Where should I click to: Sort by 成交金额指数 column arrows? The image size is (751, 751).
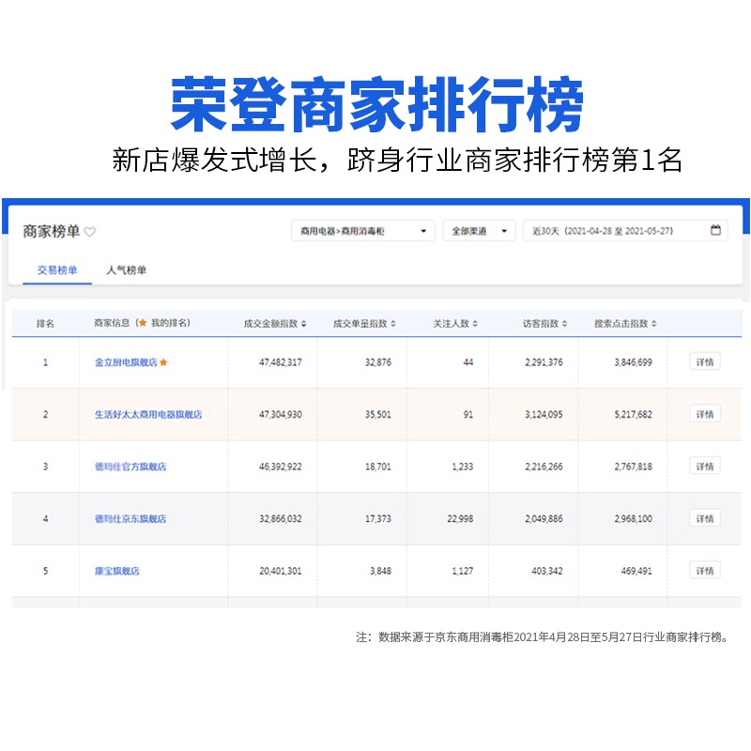coord(303,324)
